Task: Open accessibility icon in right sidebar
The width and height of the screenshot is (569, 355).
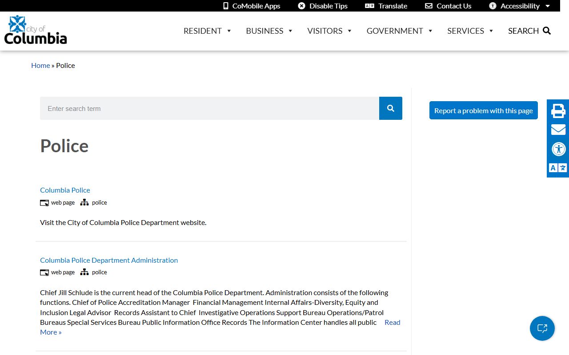Action: (558, 149)
